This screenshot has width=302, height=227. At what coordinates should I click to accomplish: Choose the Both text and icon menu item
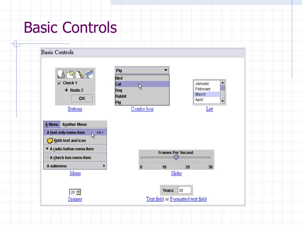tap(75, 141)
